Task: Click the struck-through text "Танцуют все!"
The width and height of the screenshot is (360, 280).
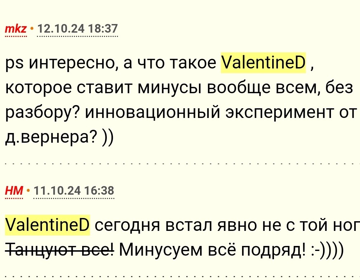Action: tap(60, 250)
